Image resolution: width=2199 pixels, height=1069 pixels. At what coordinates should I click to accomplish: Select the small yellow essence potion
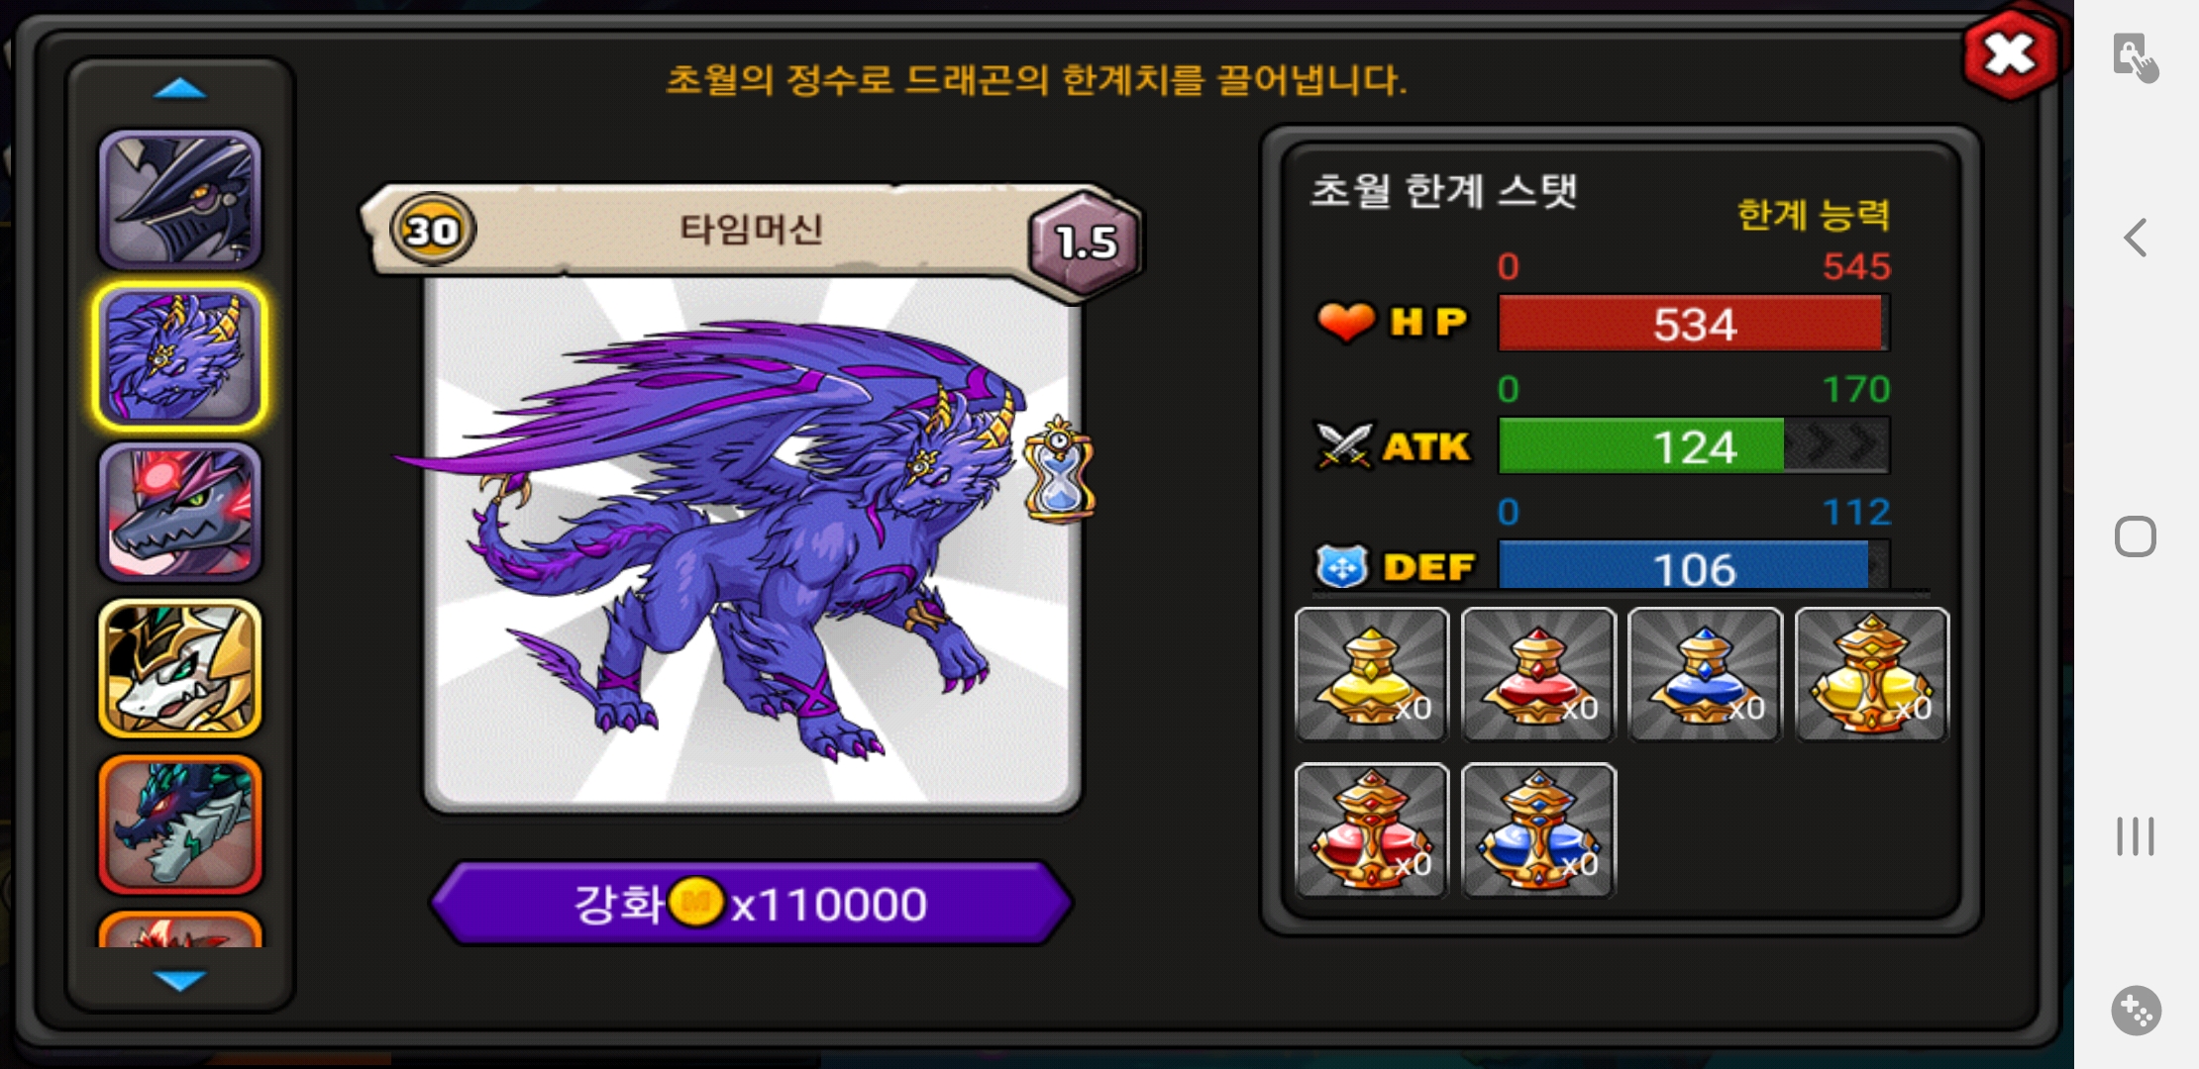1372,674
